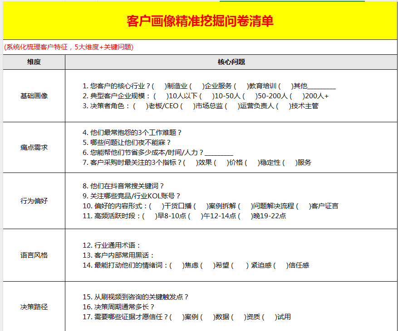The image size is (398, 331).
Task: Click the red subtitle text about 5大维度
Action: point(69,47)
